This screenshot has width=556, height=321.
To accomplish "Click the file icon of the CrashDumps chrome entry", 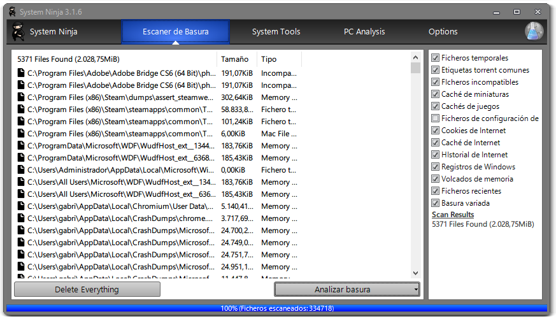I will click(x=21, y=218).
